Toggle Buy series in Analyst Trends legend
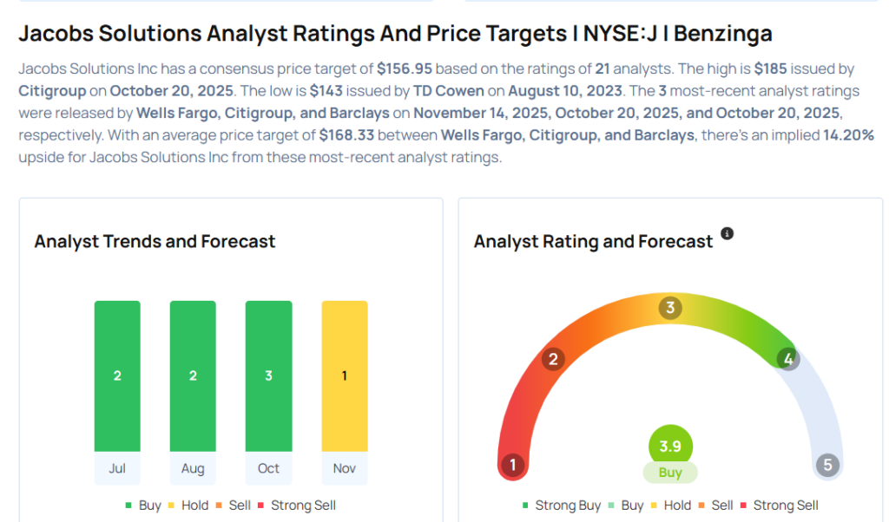This screenshot has width=889, height=522. click(x=143, y=505)
